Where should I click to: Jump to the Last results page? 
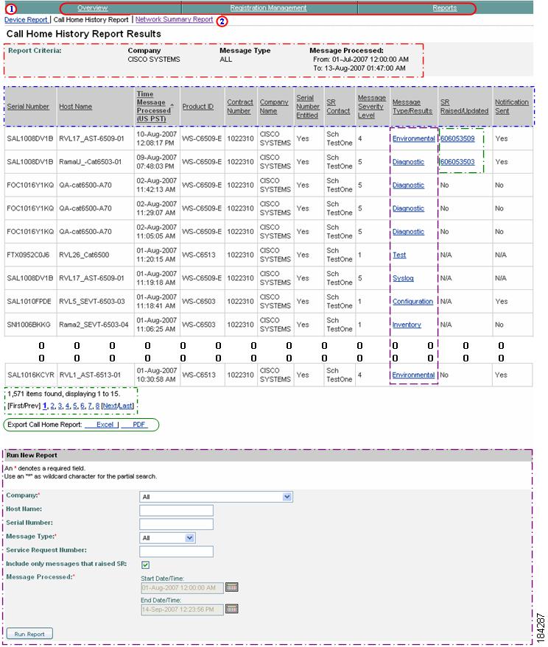[125, 406]
